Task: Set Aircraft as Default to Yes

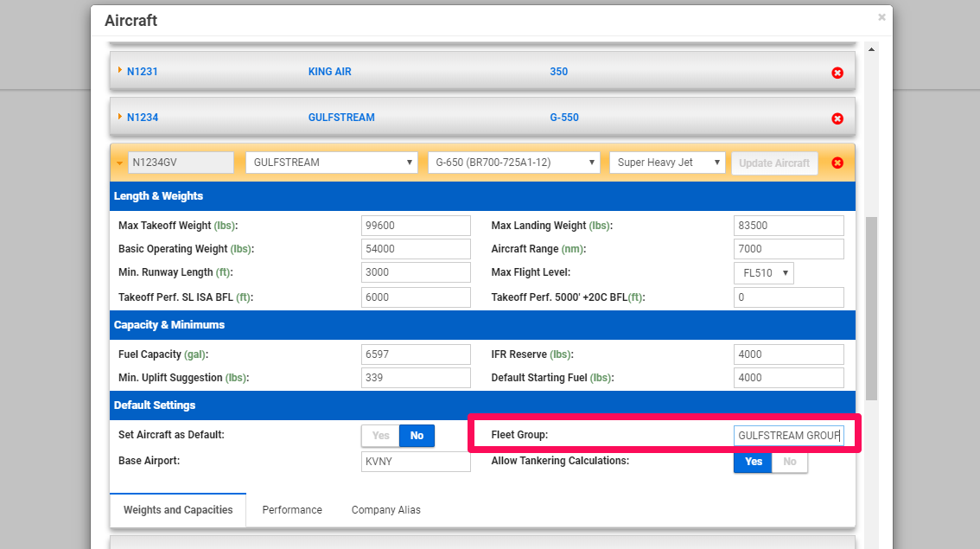Action: pos(380,436)
